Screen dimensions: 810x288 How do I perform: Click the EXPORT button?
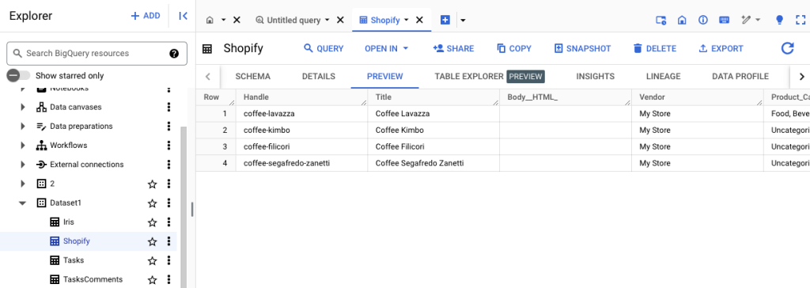coord(721,48)
